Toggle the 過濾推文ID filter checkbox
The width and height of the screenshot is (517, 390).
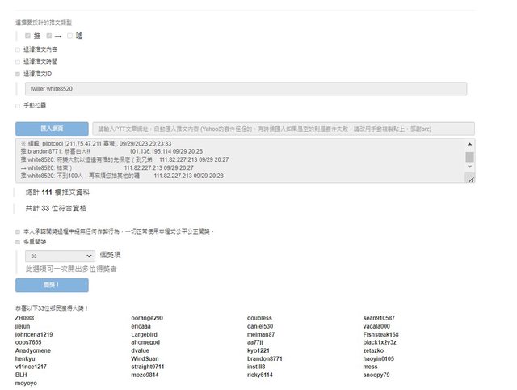tap(19, 74)
